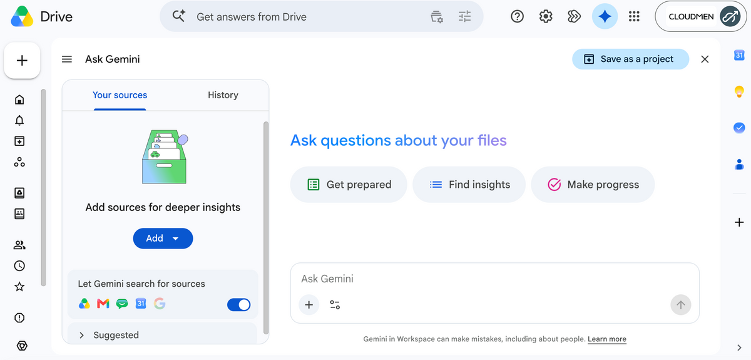
Task: Click the double-arrow labs icon
Action: [575, 17]
